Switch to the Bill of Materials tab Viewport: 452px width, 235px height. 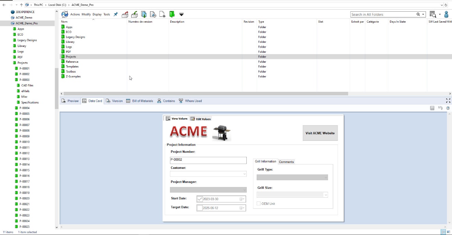coord(139,101)
